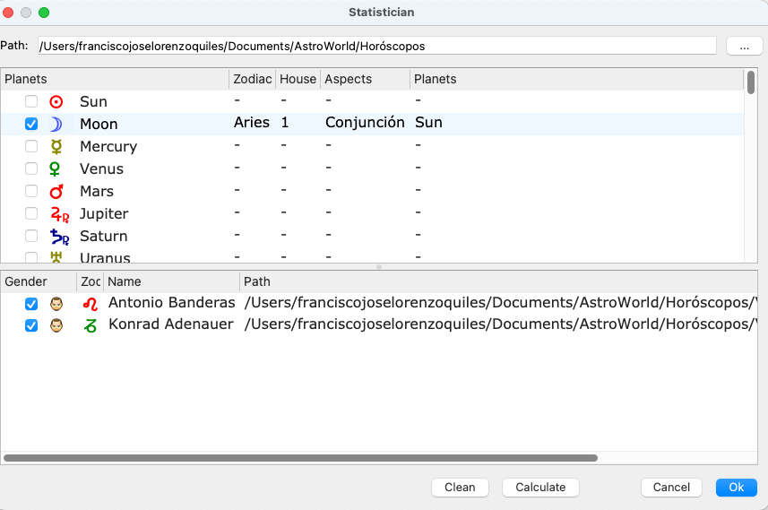768x510 pixels.
Task: Sort by the Name column header
Action: click(x=171, y=281)
